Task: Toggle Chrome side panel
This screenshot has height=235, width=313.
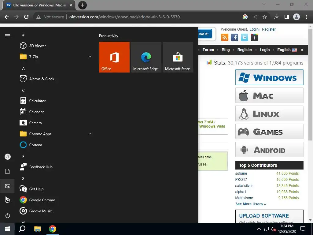Action: (x=287, y=17)
